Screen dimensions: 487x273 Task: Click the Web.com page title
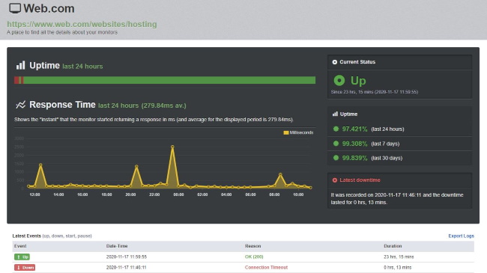49,8
